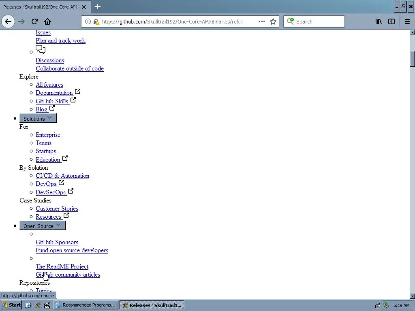Open the Library icon in toolbar
Viewport: 415px width, 311px height.
pyautogui.click(x=379, y=22)
